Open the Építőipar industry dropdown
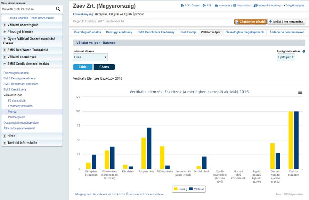Screen dimensions: 309x200 pyautogui.click(x=286, y=57)
